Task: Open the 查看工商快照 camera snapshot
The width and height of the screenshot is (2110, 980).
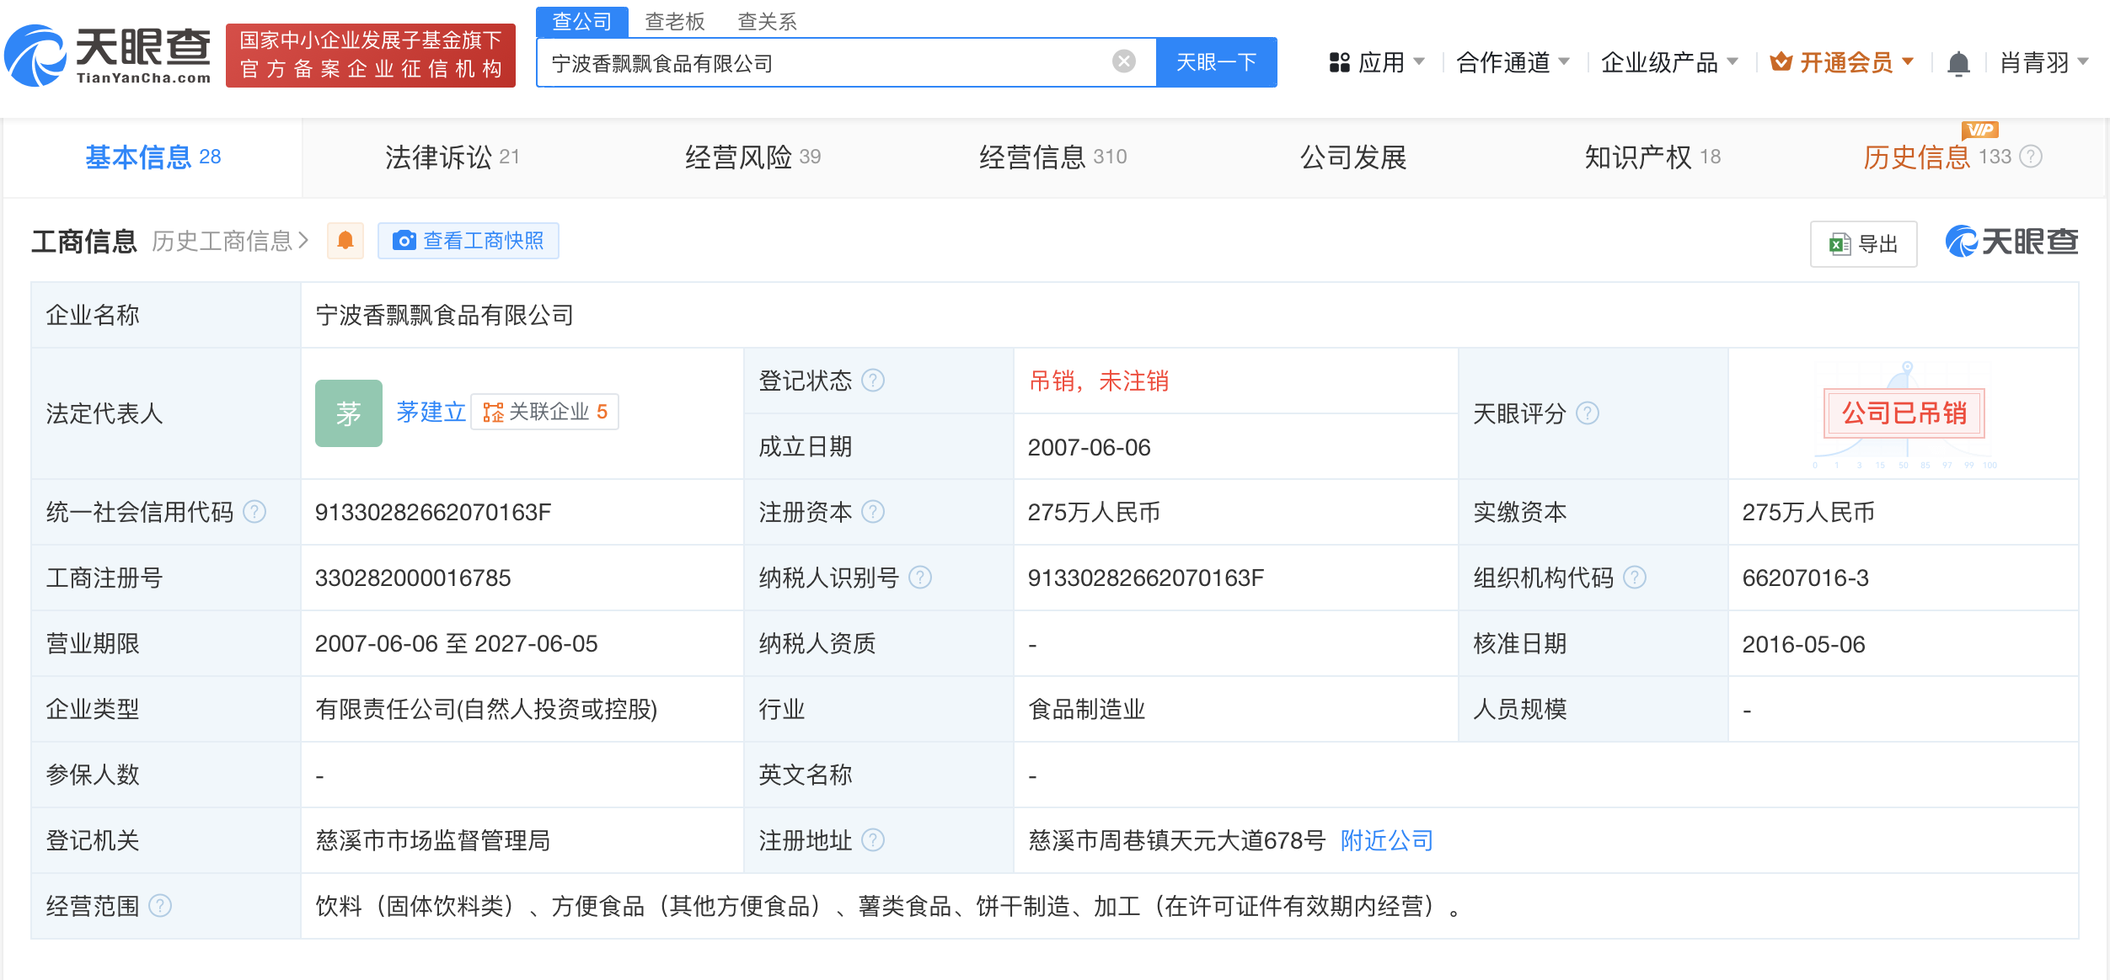Action: click(x=469, y=241)
